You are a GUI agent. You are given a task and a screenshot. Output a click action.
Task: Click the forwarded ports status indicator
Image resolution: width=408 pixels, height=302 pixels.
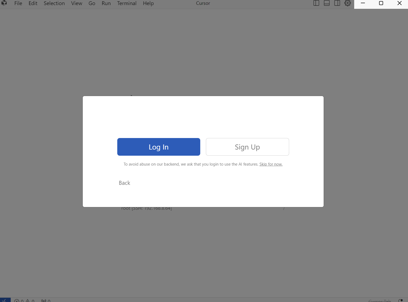[x=46, y=301]
